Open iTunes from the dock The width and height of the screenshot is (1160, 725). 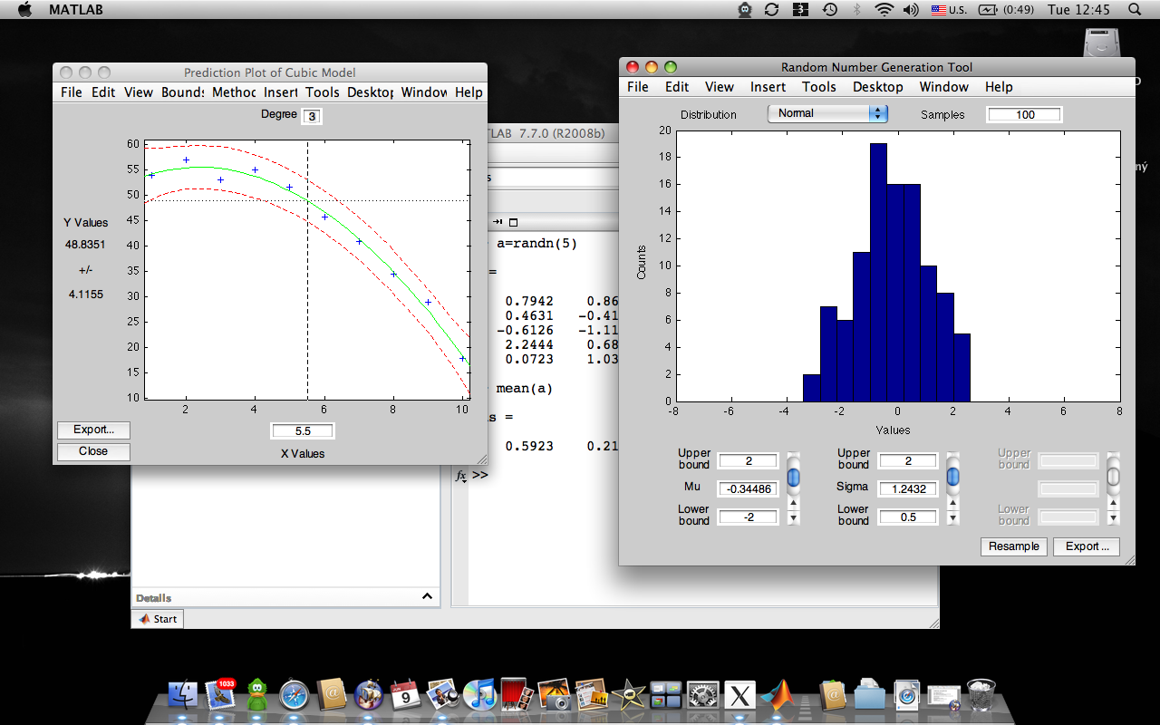tap(479, 695)
